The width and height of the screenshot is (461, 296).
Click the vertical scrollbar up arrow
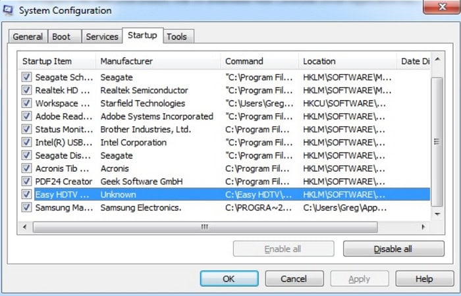tap(437, 60)
